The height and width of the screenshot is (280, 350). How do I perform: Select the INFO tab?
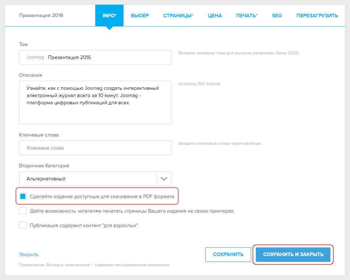[109, 16]
